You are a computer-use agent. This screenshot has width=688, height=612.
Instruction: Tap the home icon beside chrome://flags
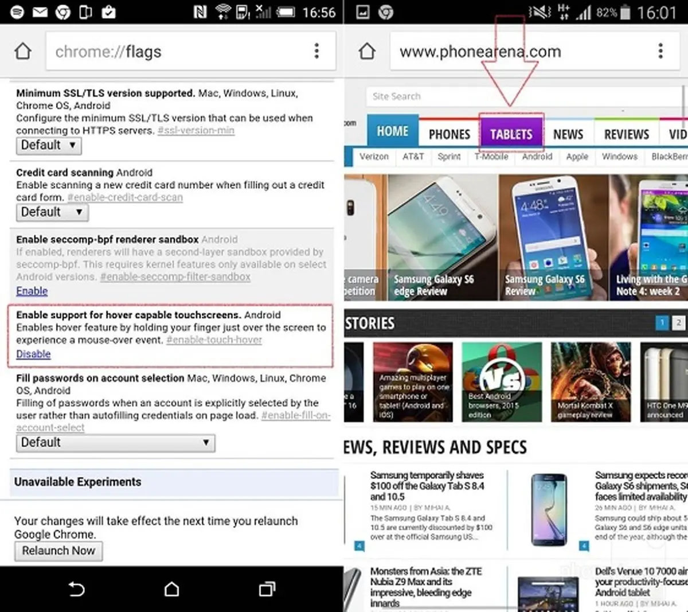[x=23, y=51]
